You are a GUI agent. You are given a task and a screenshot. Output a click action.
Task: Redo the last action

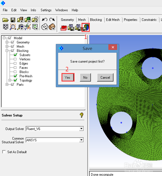[52, 20]
